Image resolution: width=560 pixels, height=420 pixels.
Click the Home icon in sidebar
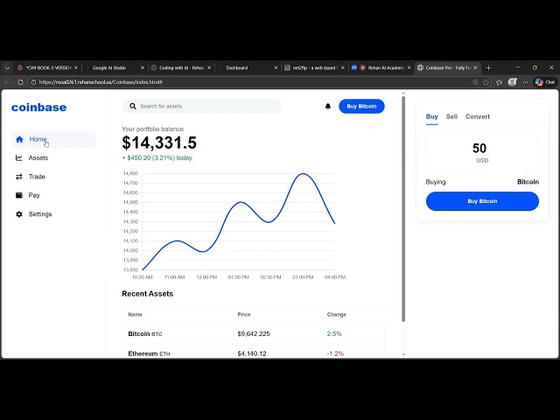[19, 139]
